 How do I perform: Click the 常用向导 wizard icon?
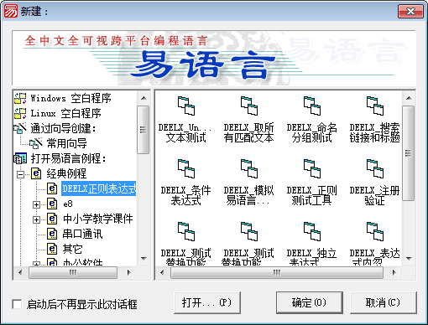pyautogui.click(x=36, y=143)
